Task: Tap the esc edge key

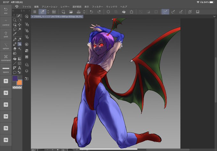Action: (6, 11)
